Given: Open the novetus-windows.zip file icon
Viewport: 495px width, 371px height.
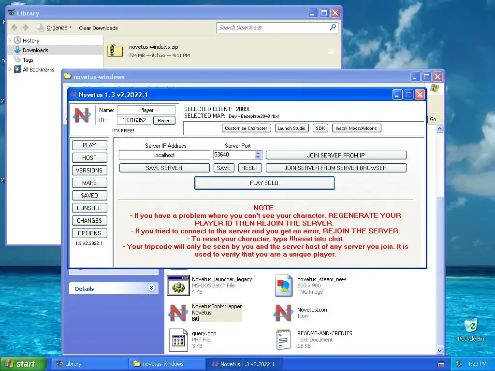Looking at the screenshot, I should coord(115,51).
